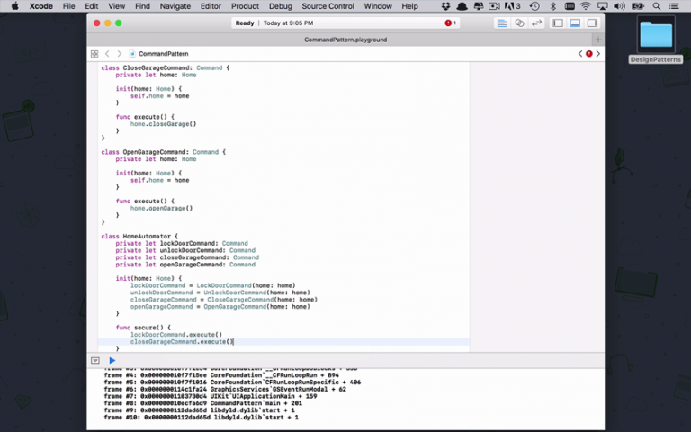Click the Time Machine menu bar icon
Viewport: 691px width, 432px height.
(534, 6)
